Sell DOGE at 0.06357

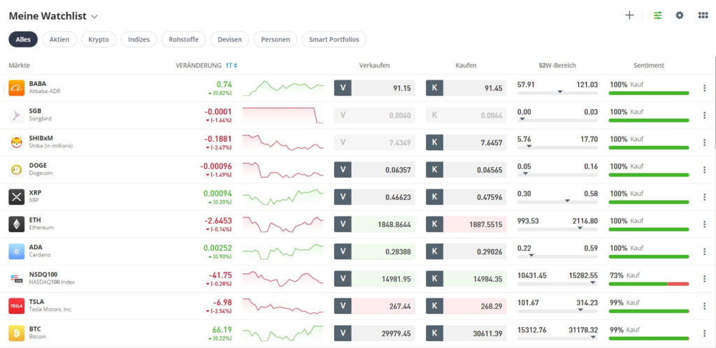375,170
